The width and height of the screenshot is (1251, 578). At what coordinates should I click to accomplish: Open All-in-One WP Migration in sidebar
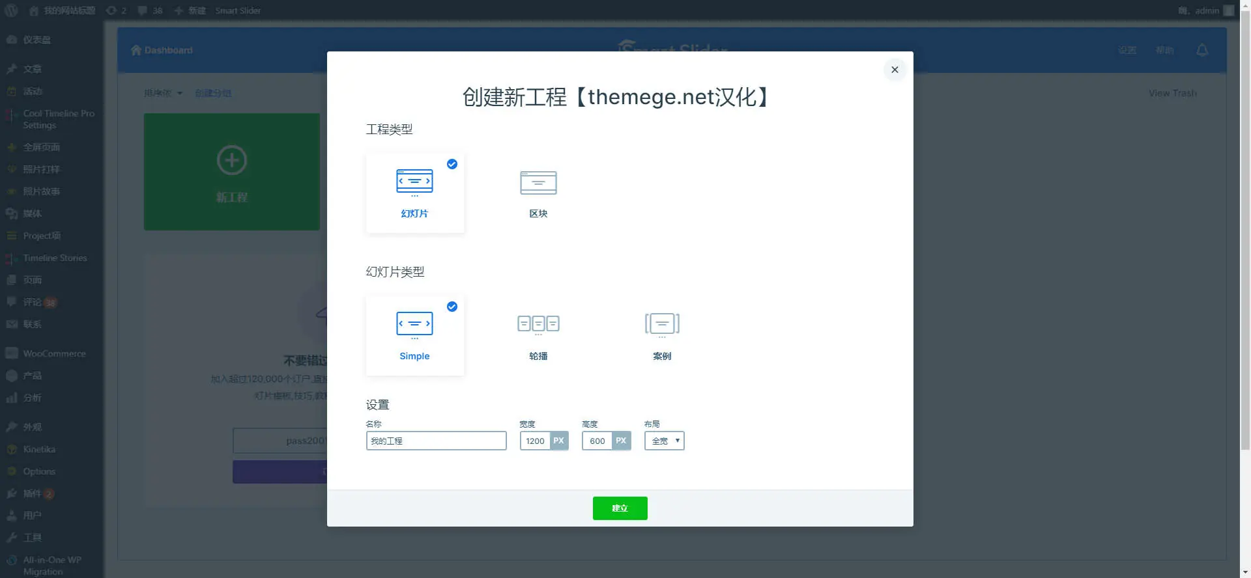tap(51, 565)
